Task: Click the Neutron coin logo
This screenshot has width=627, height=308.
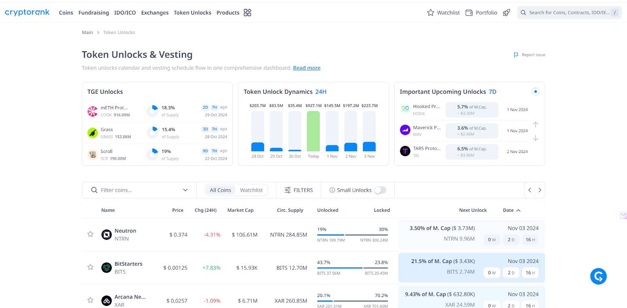Action: (x=107, y=234)
